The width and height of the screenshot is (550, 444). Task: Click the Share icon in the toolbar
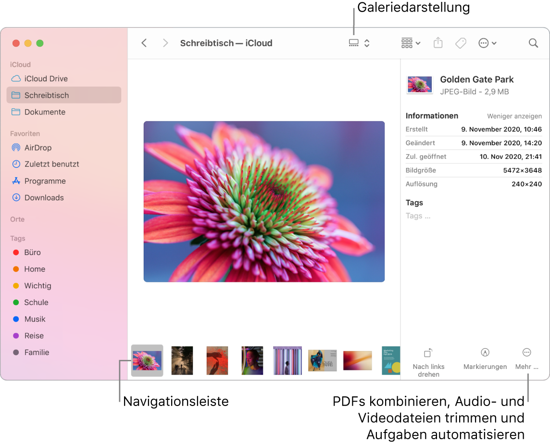point(437,43)
